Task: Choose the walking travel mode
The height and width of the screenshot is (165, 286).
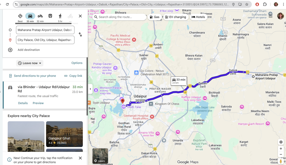Action: point(60,16)
